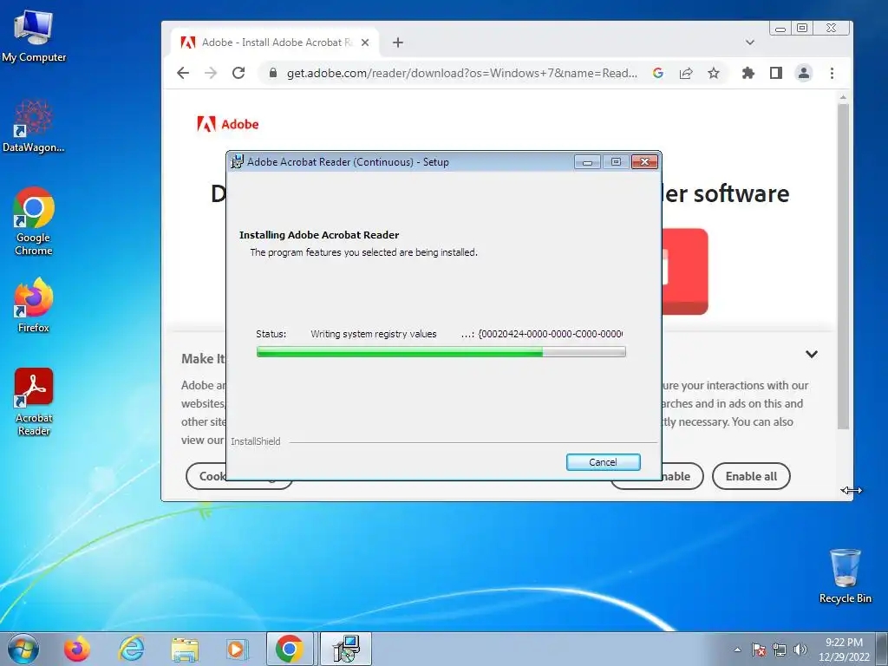Click the Chrome page vertical scrollbar
Image resolution: width=888 pixels, height=666 pixels.
843,266
